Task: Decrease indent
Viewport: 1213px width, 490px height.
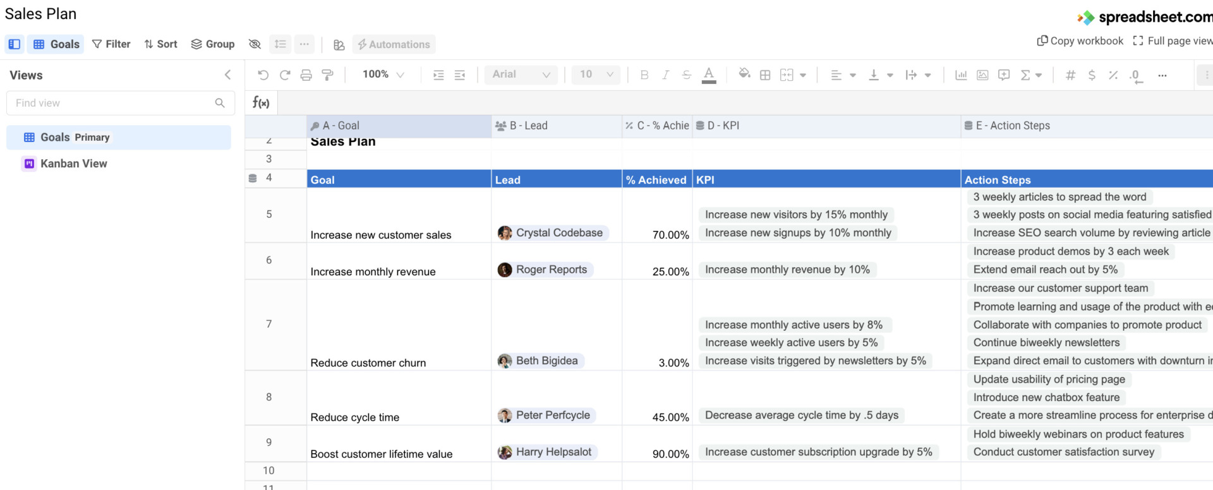Action: pos(460,75)
